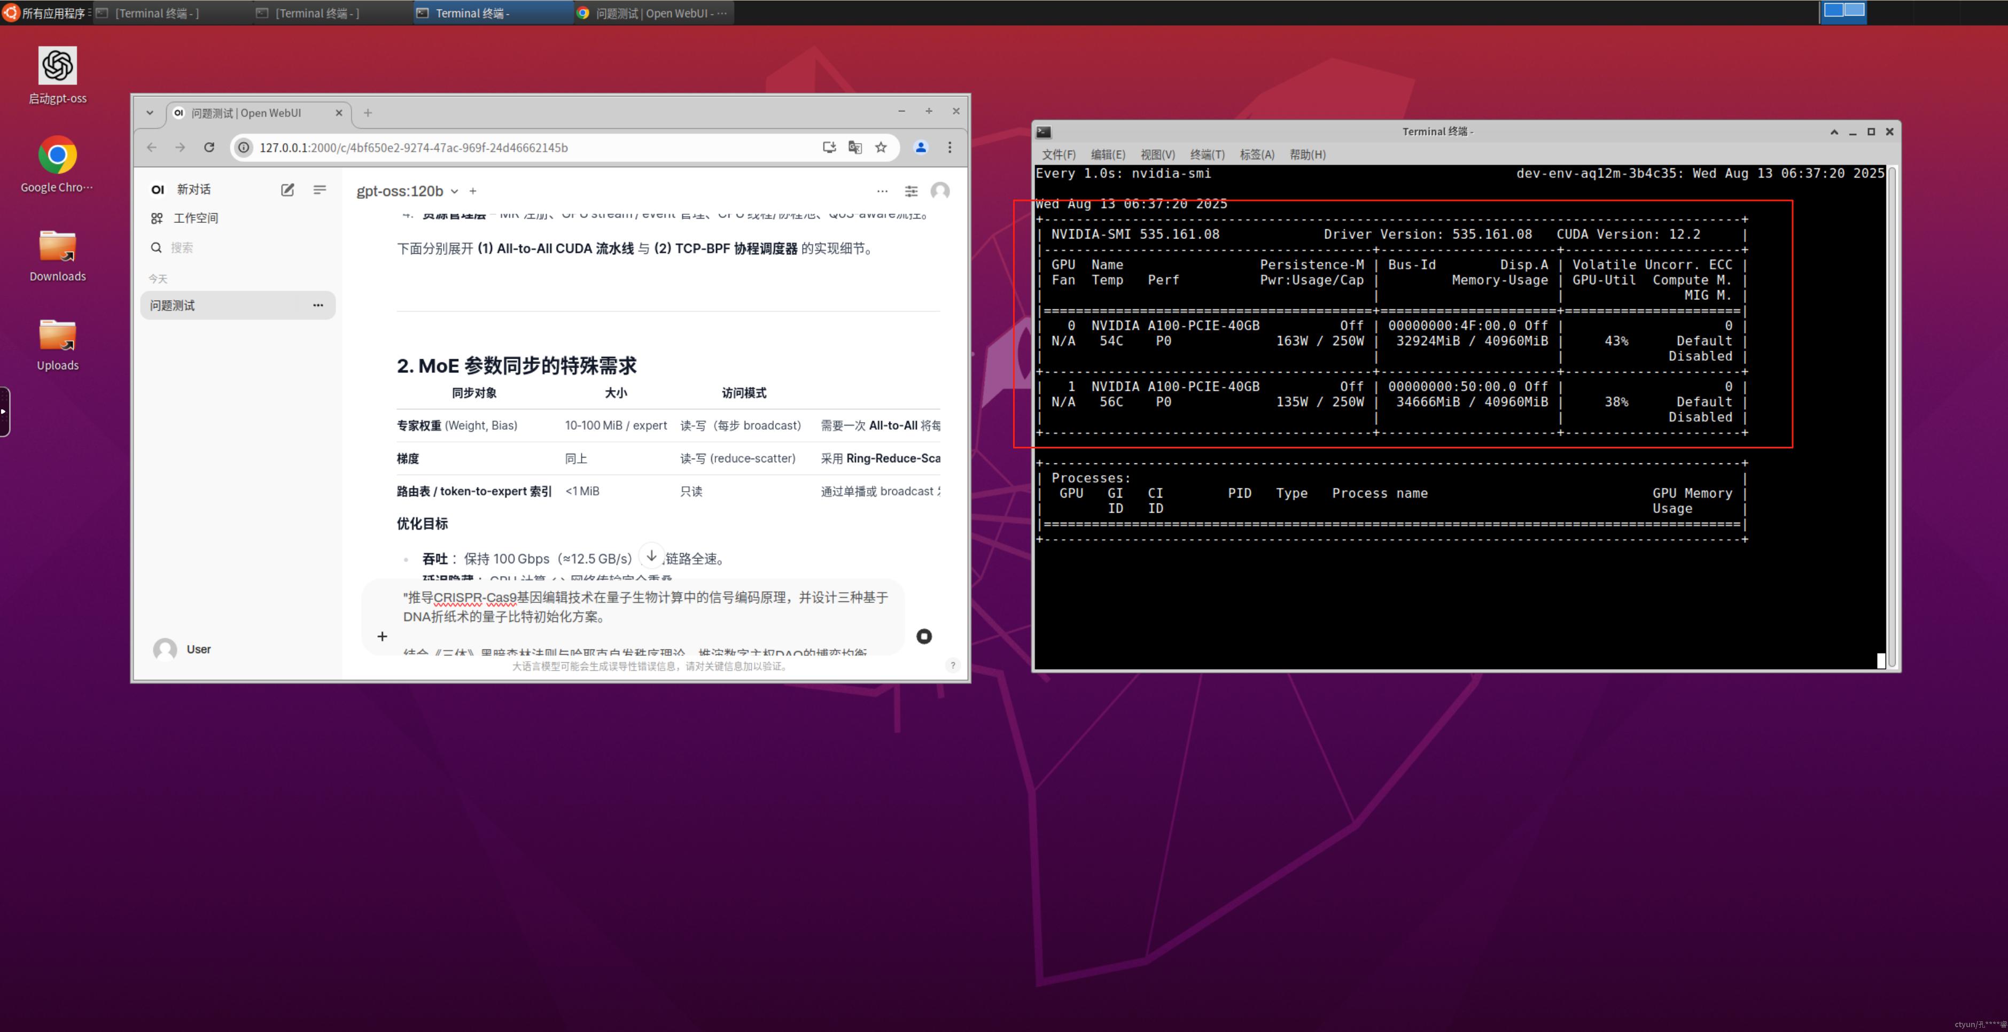Click the plus attach button in input
This screenshot has height=1032, width=2008.
point(382,637)
